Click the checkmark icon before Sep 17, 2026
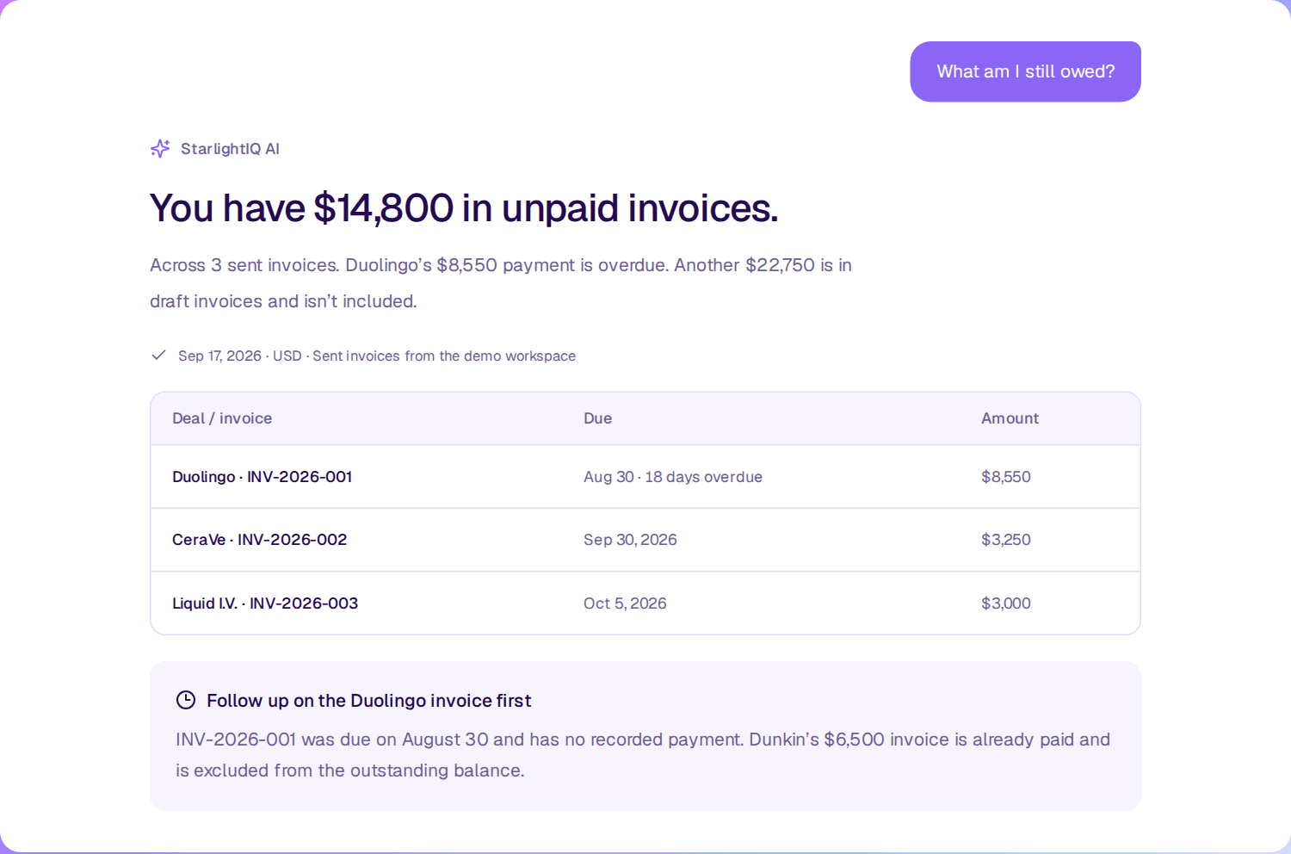Image resolution: width=1291 pixels, height=854 pixels. (158, 355)
